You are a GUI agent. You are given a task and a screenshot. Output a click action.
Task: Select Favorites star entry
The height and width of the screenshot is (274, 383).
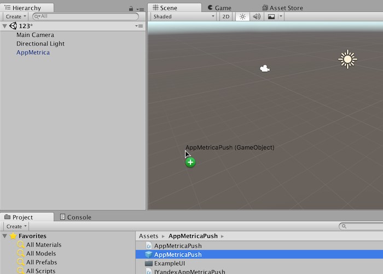coord(27,236)
